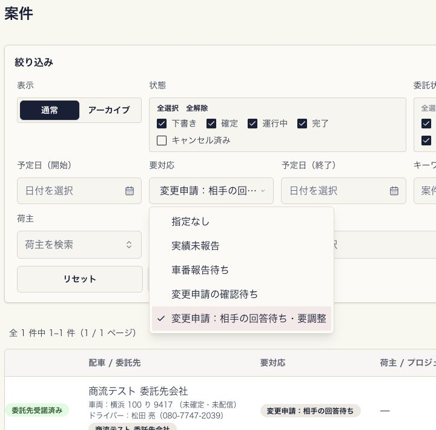
Task: Switch display to アーカイブ
Action: (x=109, y=110)
